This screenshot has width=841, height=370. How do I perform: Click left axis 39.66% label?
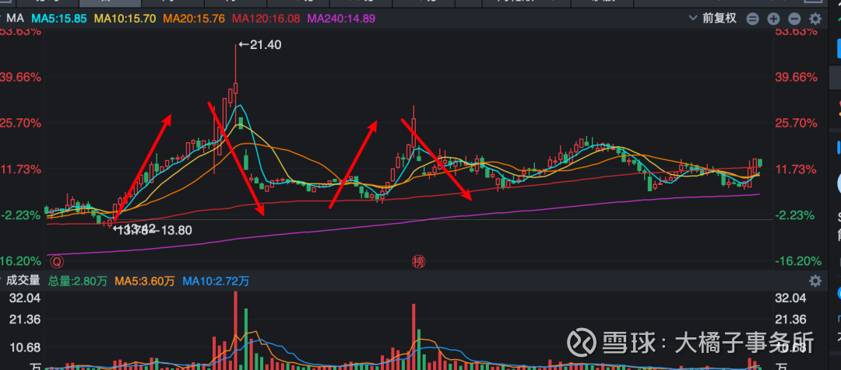point(21,77)
